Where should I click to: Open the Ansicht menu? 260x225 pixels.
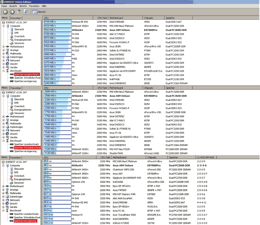point(13,6)
